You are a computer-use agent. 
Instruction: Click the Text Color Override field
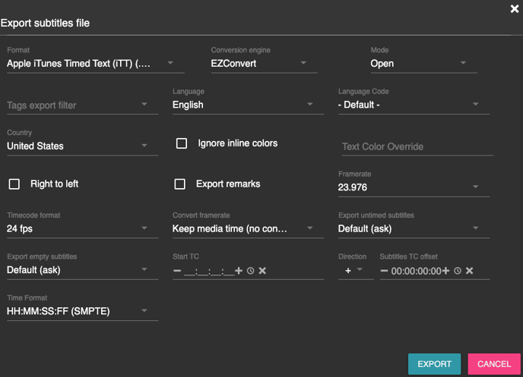point(417,146)
